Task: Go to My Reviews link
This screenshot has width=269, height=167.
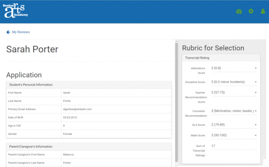Action: 21,32
